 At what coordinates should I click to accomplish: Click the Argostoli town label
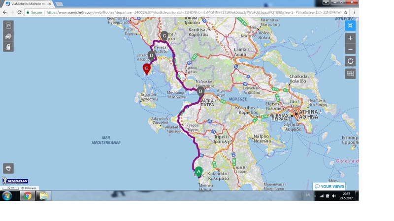[149, 97]
